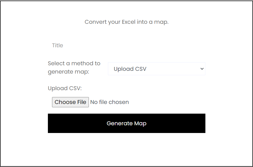
Task: Click the "Convert your Excel into a map" heading
Action: coord(126,22)
